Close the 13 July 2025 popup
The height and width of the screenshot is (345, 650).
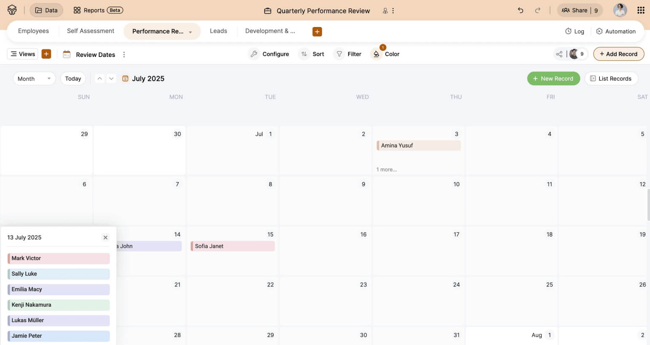pyautogui.click(x=105, y=237)
